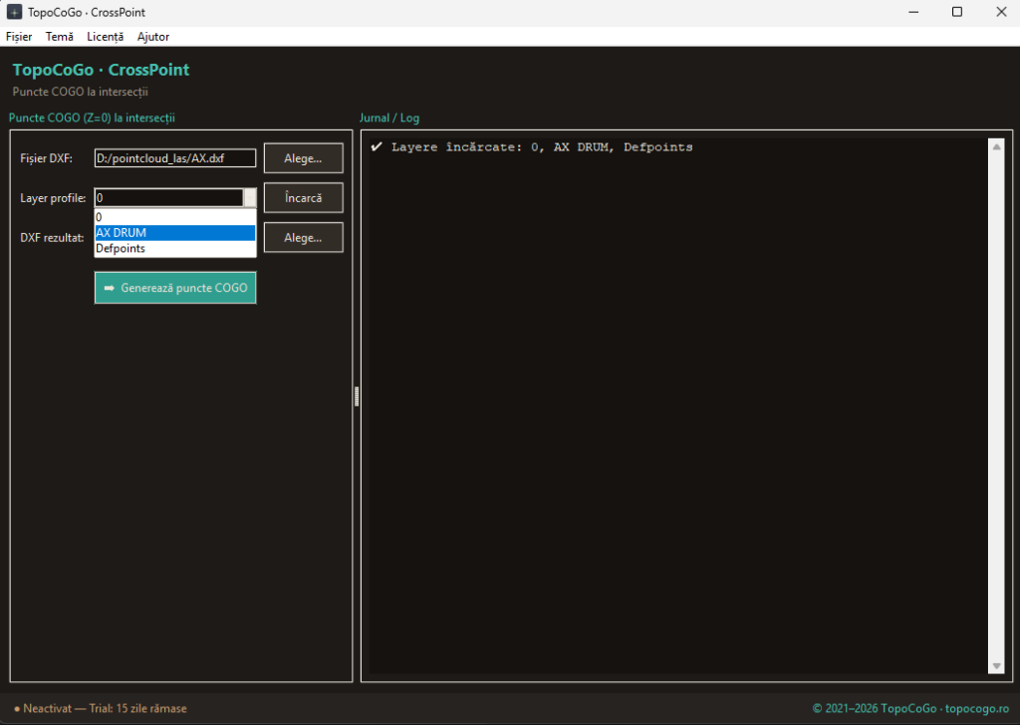1020x725 pixels.
Task: Close the TopoCoGo window
Action: coord(1001,12)
